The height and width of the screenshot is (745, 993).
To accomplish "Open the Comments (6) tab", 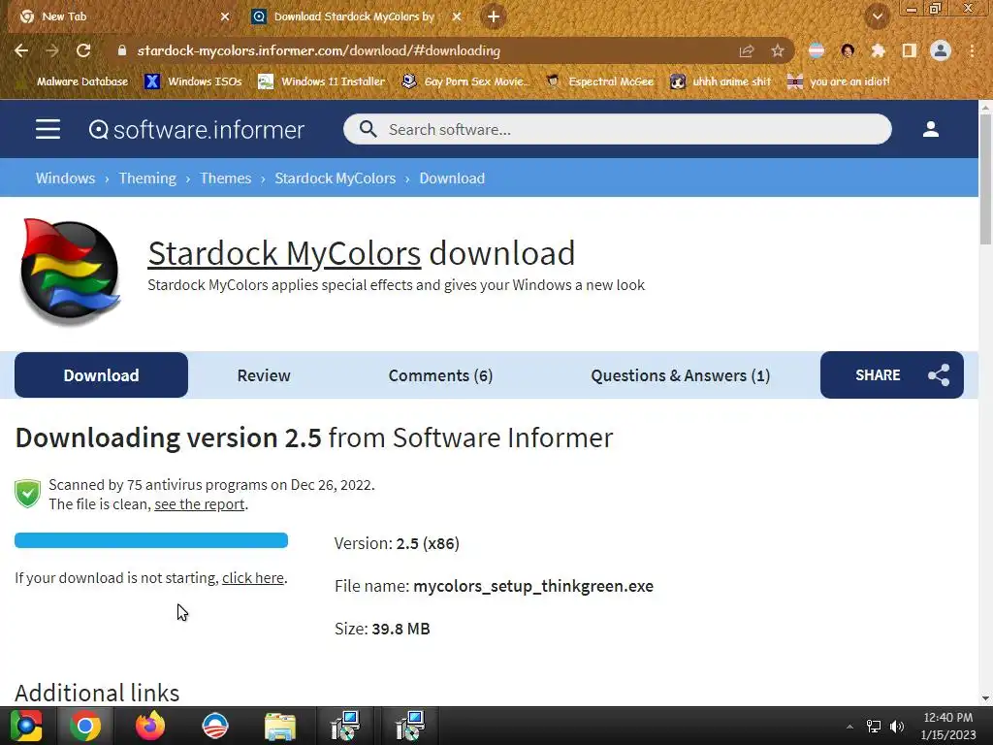I will (440, 375).
